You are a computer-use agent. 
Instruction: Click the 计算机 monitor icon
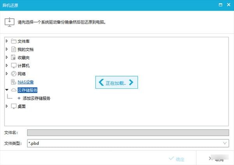pos(14,65)
